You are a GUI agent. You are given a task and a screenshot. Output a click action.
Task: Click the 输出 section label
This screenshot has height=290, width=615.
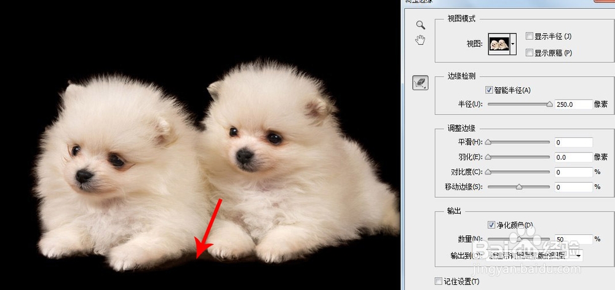[454, 211]
